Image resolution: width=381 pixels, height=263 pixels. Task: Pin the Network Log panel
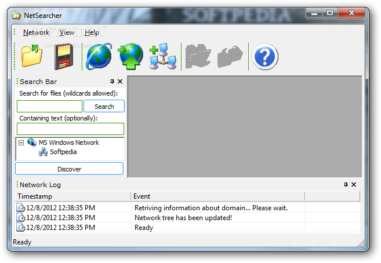click(x=346, y=185)
